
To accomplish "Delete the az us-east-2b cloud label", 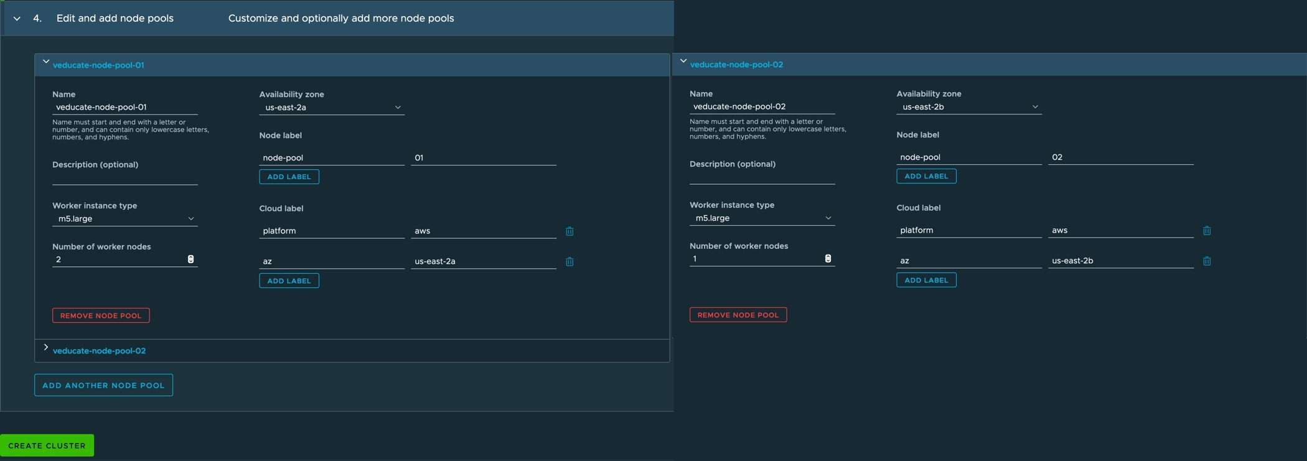I will [x=1207, y=261].
